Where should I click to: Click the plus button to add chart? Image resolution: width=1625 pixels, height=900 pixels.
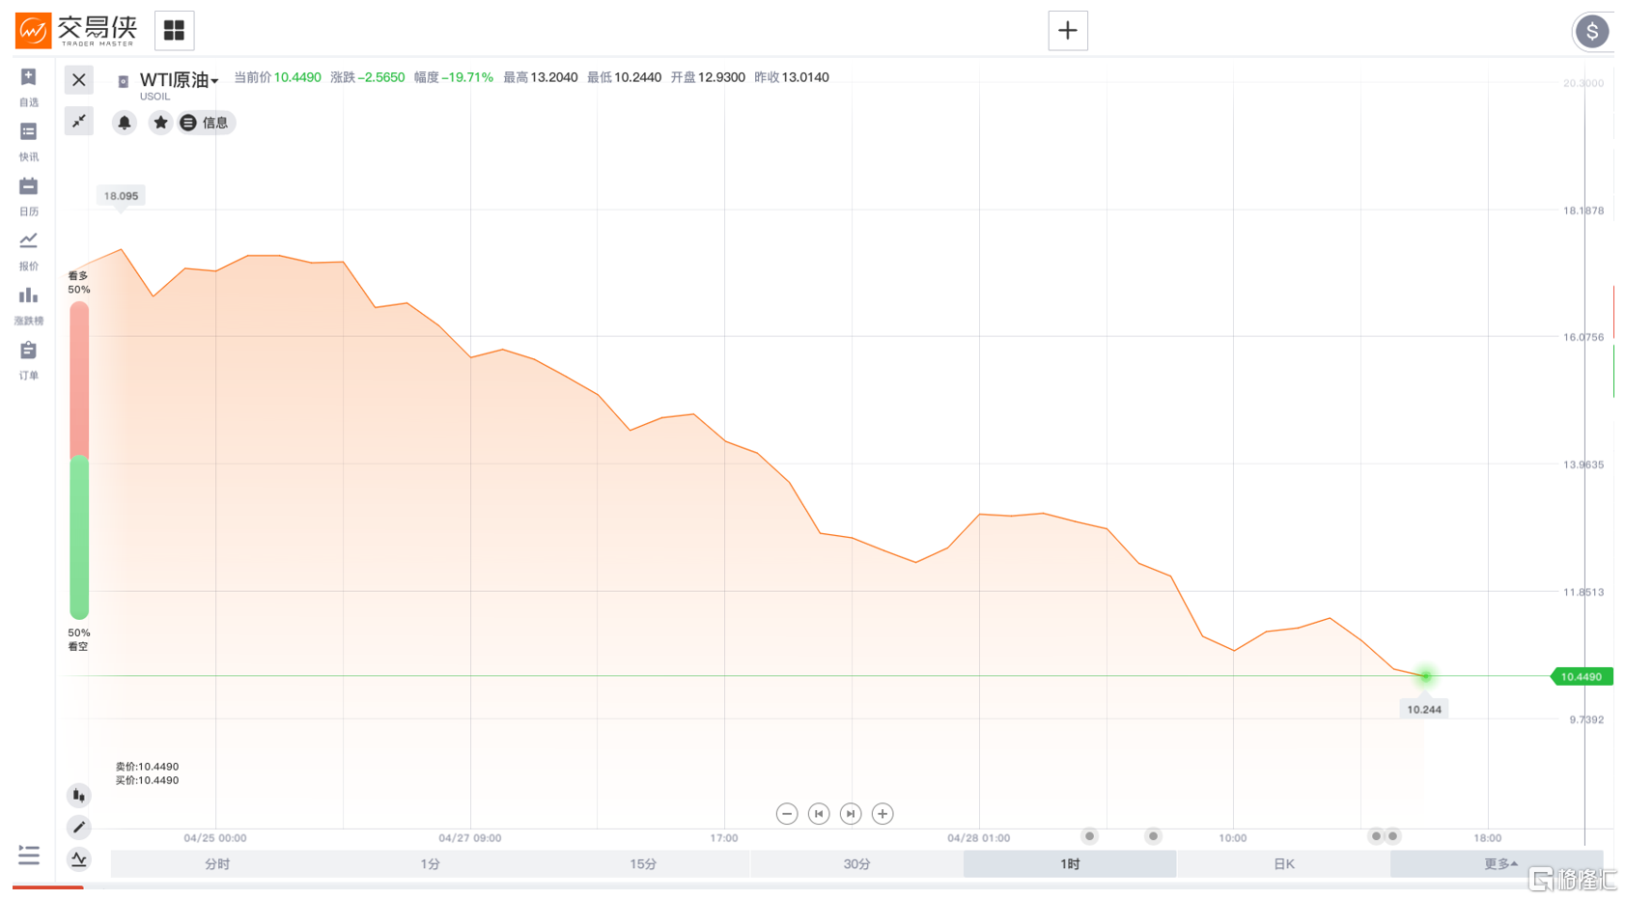[x=1068, y=31]
